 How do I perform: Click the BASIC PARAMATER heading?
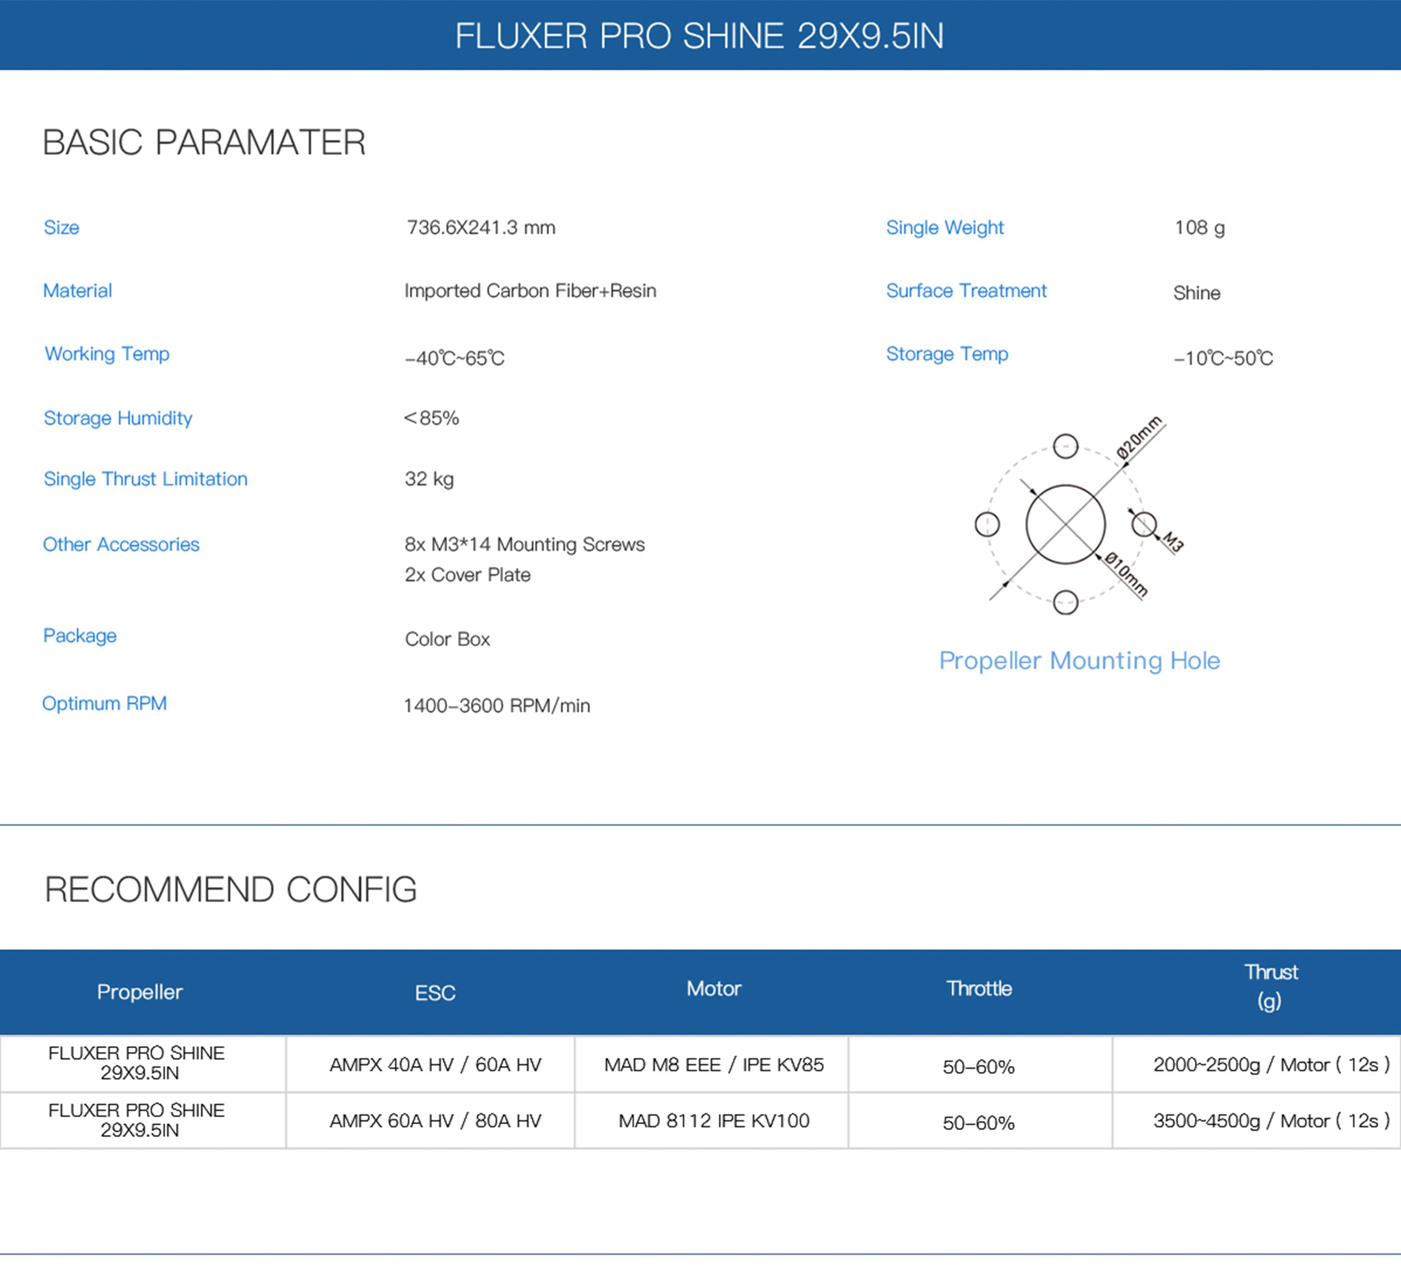203,142
